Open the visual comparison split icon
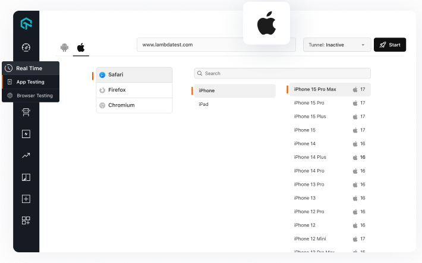This screenshot has height=263, width=422. (x=26, y=177)
